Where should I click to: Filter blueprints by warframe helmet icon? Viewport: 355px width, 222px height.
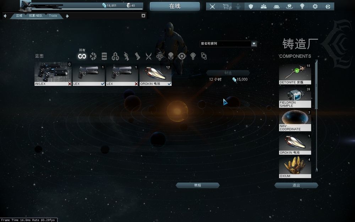[x=171, y=56]
